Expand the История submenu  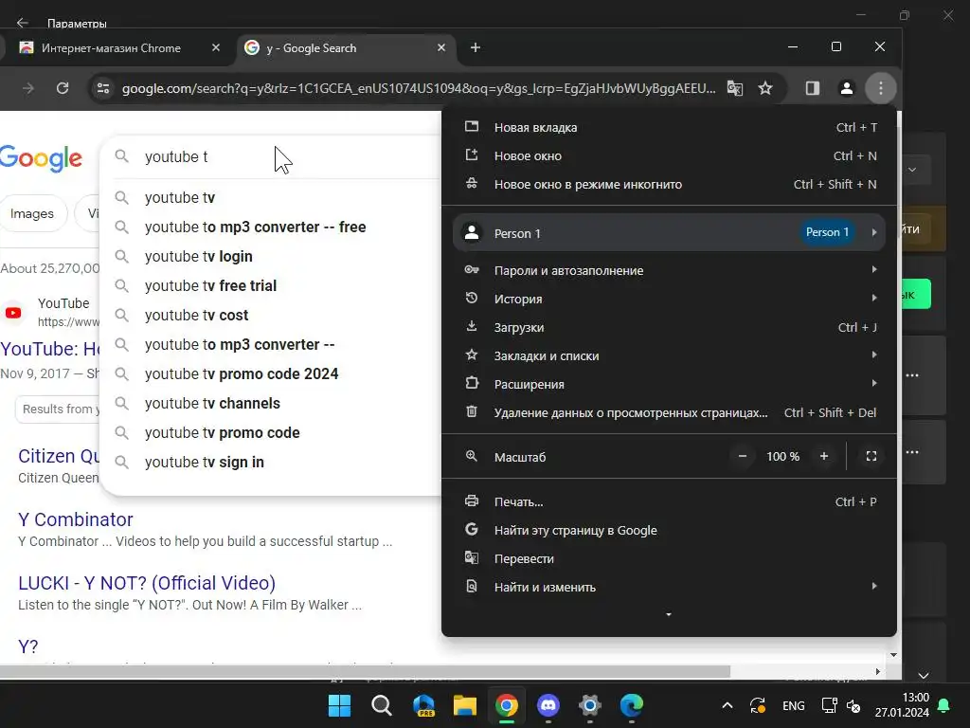670,299
